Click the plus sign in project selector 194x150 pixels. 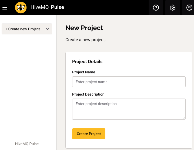click(6, 29)
